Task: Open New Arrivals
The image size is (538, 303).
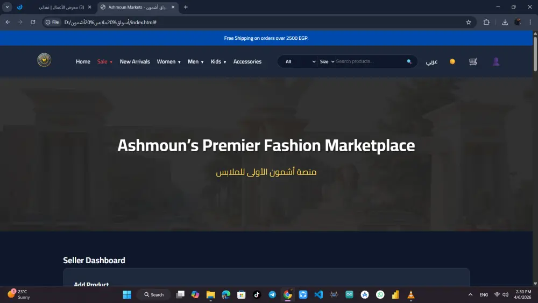Action: [135, 62]
